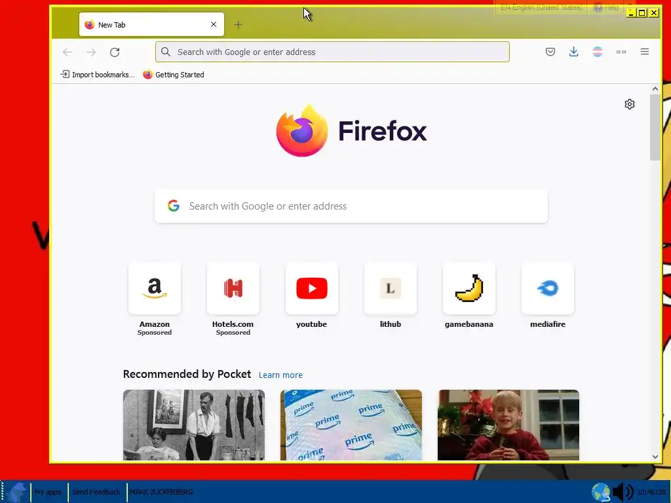The width and height of the screenshot is (671, 503).
Task: Click Send Feedback on the taskbar
Action: click(96, 492)
